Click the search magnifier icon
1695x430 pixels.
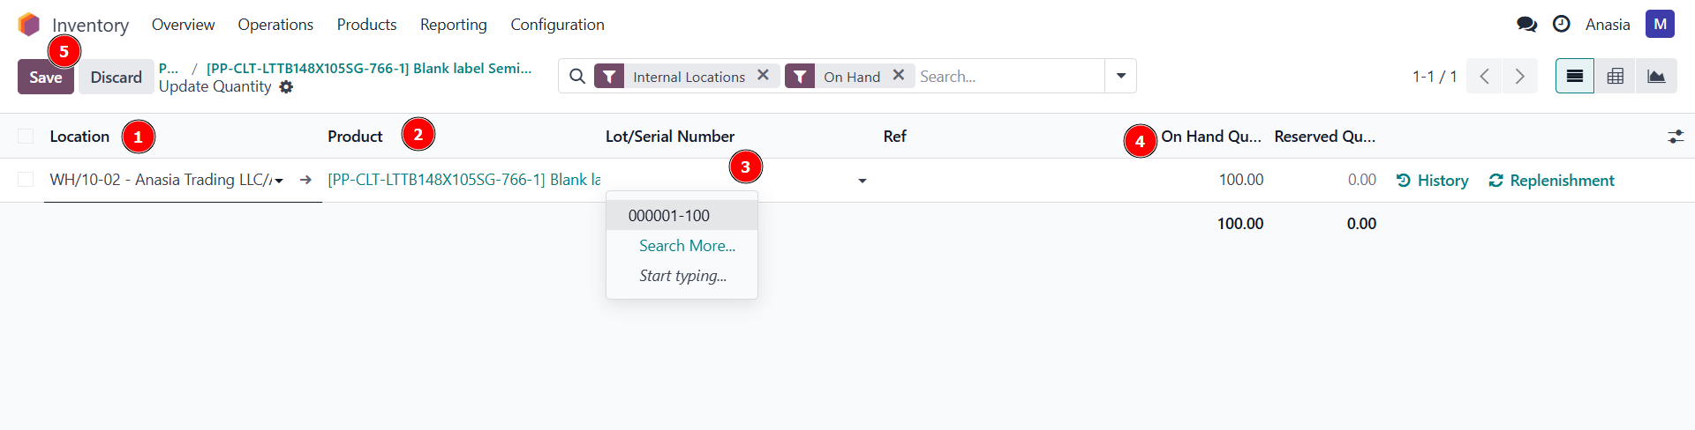577,77
